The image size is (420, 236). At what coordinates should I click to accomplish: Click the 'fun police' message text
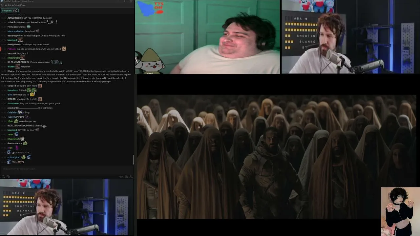(x=26, y=67)
